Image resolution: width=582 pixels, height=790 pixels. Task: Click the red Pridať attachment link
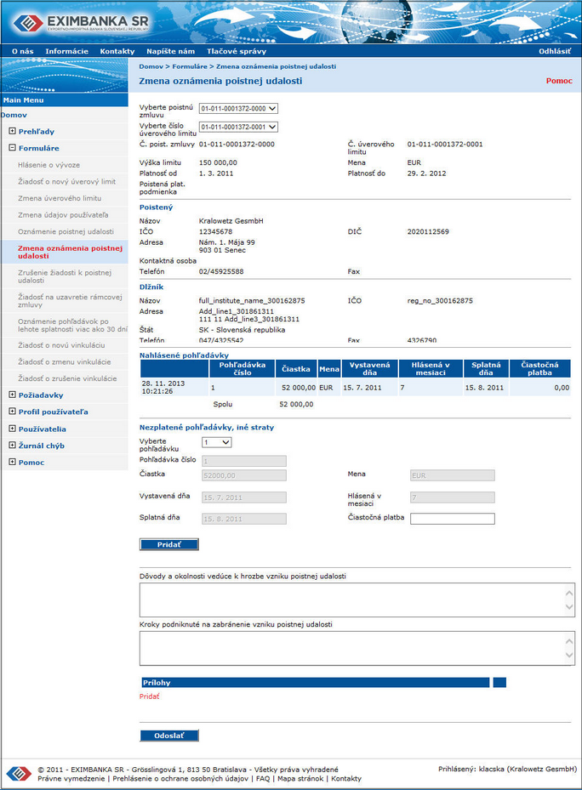149,696
